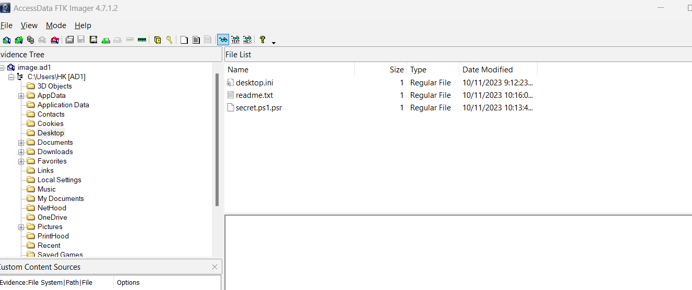This screenshot has height=290, width=692.
Task: Expand the Downloads folder node
Action: (x=21, y=152)
